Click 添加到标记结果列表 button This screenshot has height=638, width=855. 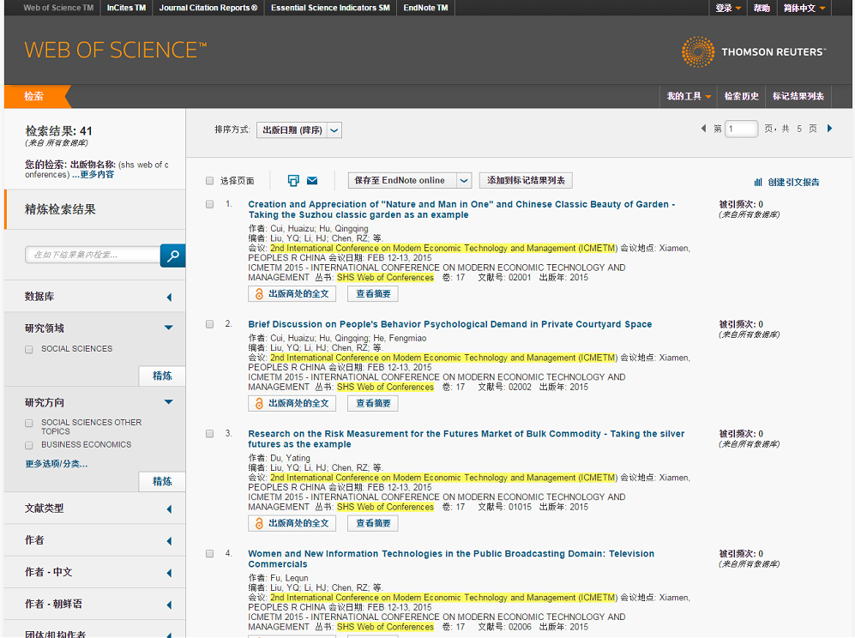point(526,180)
